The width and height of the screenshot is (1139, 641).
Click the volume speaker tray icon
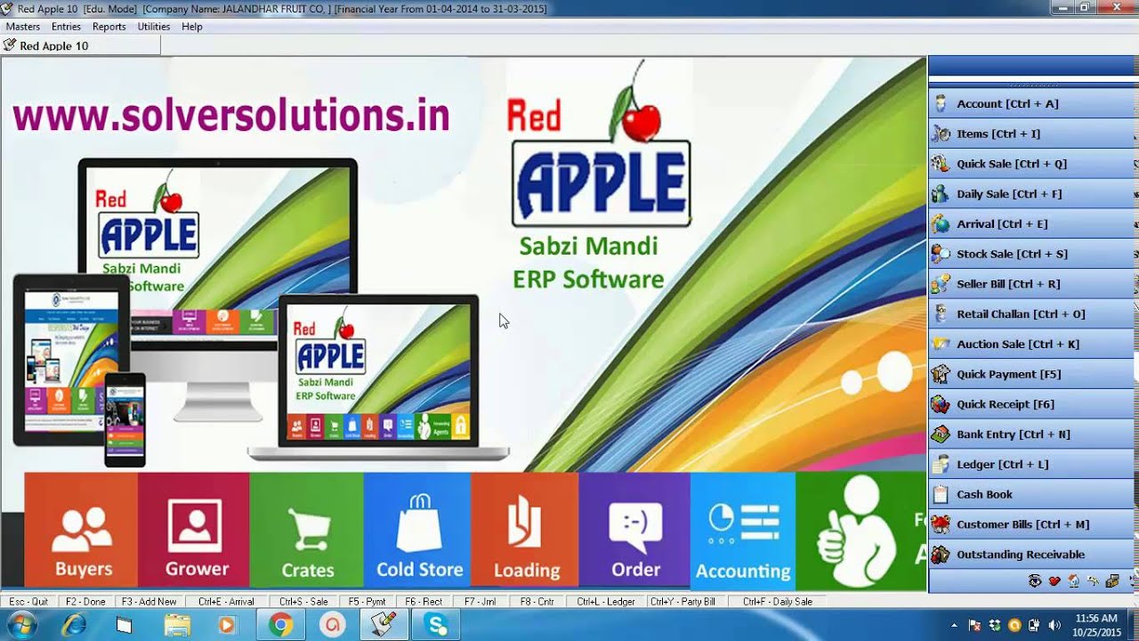pyautogui.click(x=1054, y=625)
